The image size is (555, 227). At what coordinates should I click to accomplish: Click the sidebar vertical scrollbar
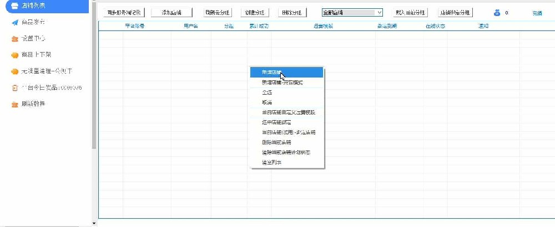94,83
